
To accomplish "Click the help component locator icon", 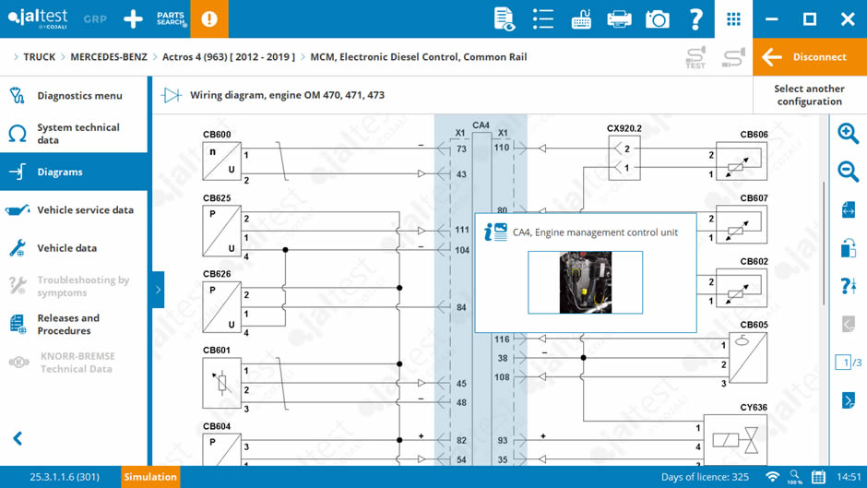I will [x=849, y=286].
